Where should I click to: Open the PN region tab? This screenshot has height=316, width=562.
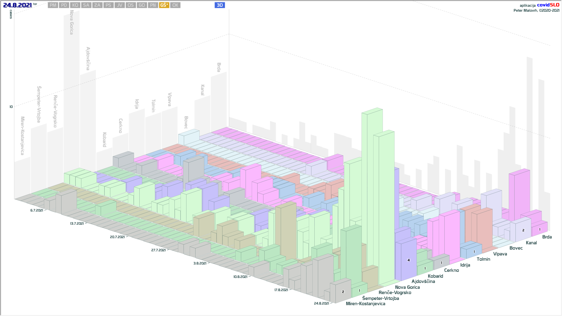153,5
